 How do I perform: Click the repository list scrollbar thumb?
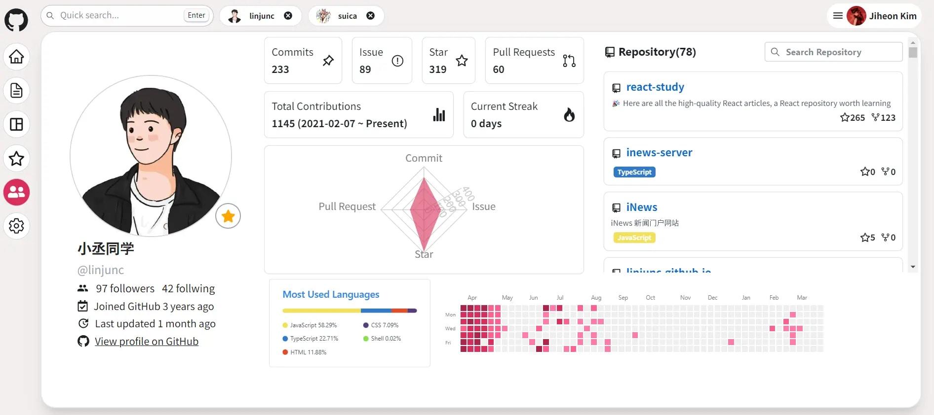tap(913, 52)
